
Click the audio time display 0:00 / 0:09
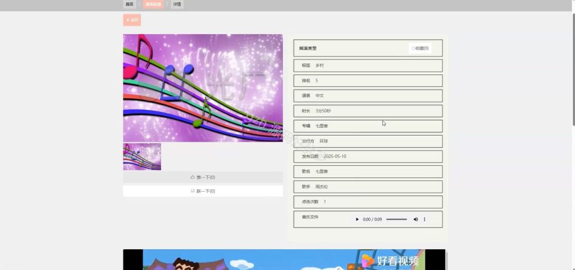coord(372,220)
